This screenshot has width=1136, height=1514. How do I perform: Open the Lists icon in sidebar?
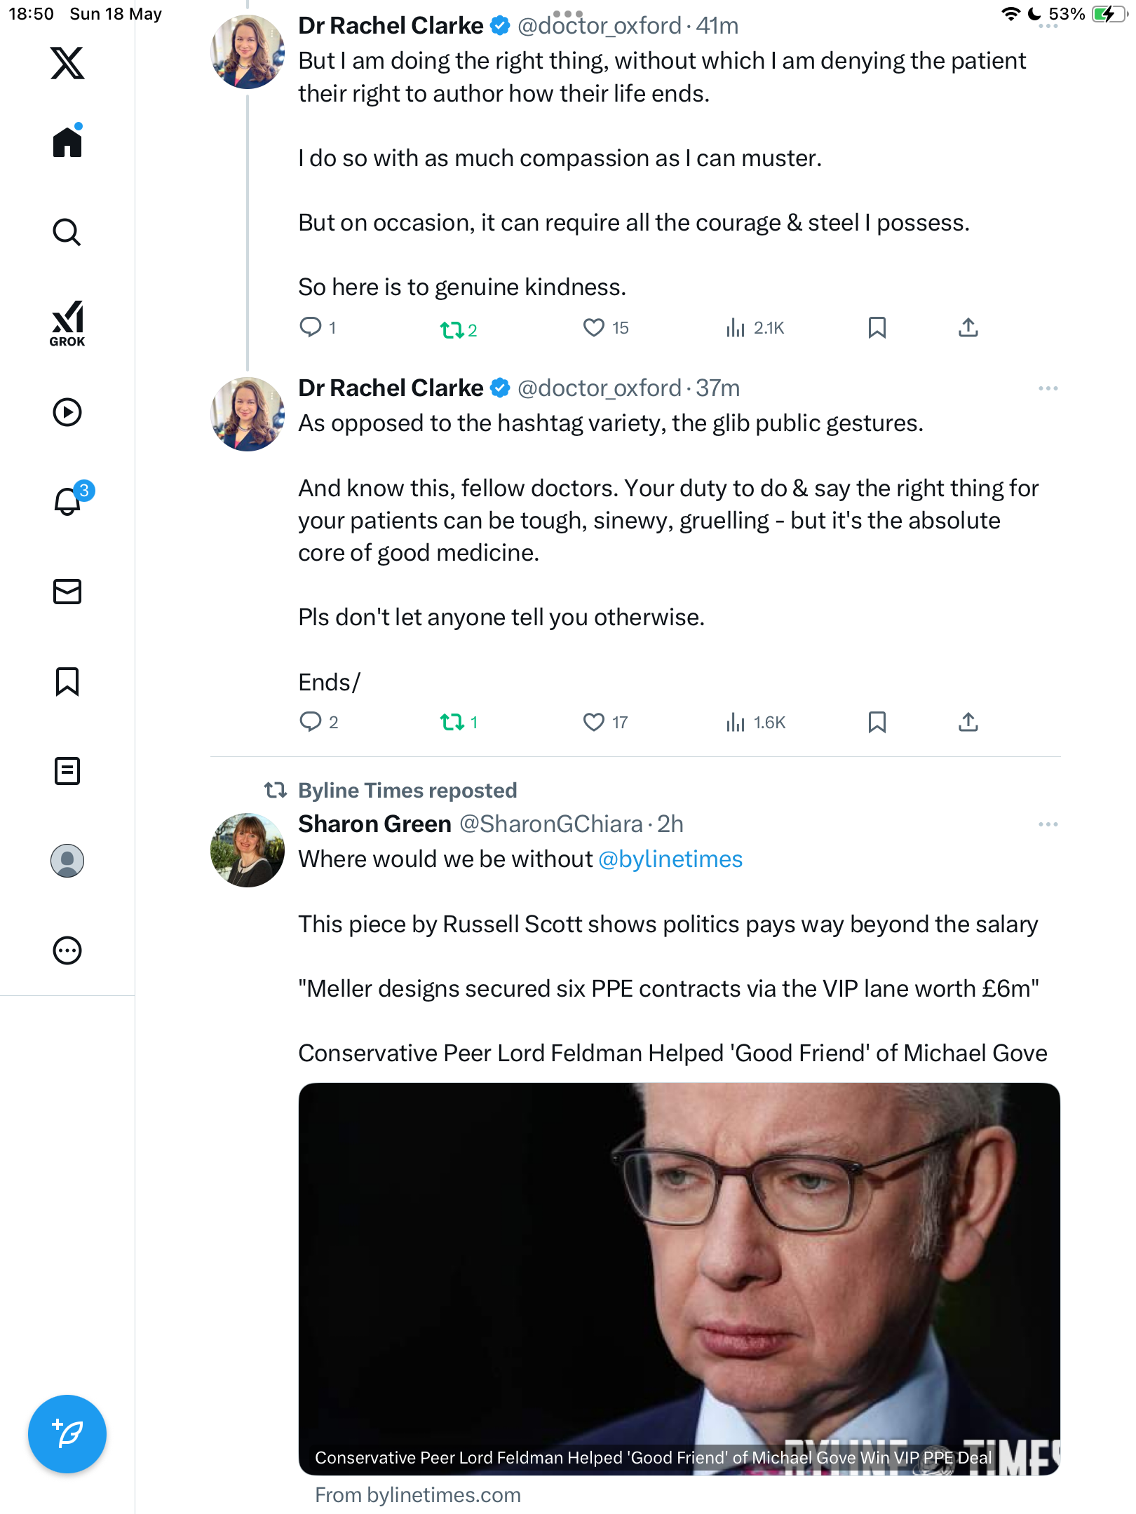[67, 771]
